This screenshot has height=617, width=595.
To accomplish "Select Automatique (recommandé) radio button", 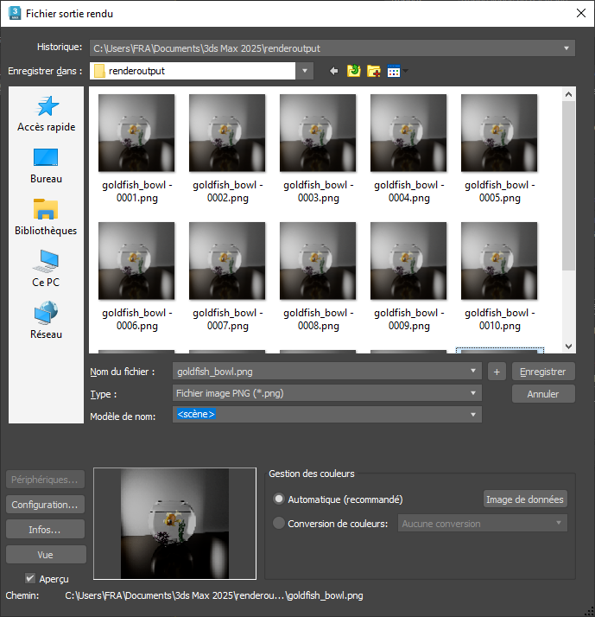I will [279, 499].
